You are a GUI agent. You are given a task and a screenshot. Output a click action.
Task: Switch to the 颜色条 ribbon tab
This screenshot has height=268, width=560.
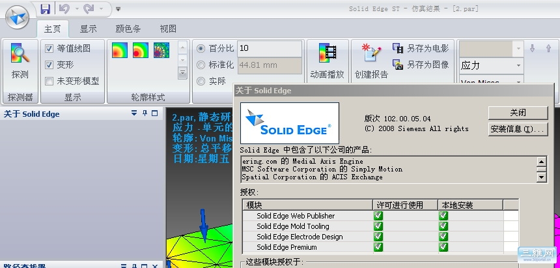128,29
